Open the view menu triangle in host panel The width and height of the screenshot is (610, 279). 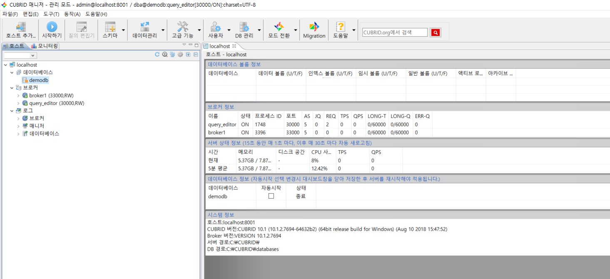coord(184,45)
